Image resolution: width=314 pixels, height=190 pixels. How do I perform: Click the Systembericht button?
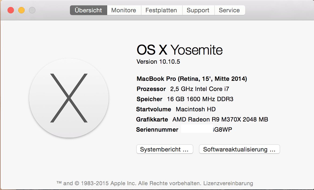point(165,149)
